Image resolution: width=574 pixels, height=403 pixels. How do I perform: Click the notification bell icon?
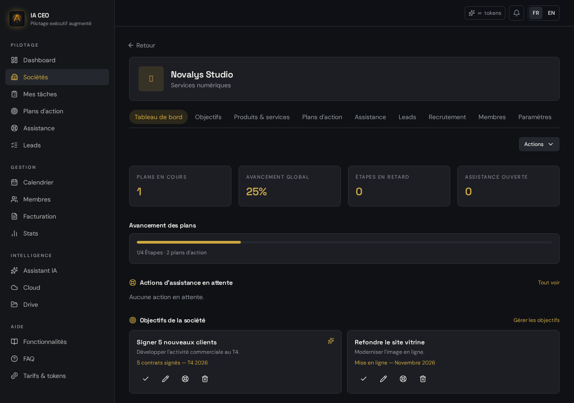coord(517,13)
